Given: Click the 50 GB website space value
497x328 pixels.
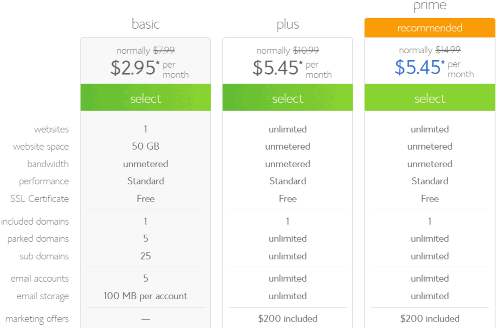Looking at the screenshot, I should [145, 146].
